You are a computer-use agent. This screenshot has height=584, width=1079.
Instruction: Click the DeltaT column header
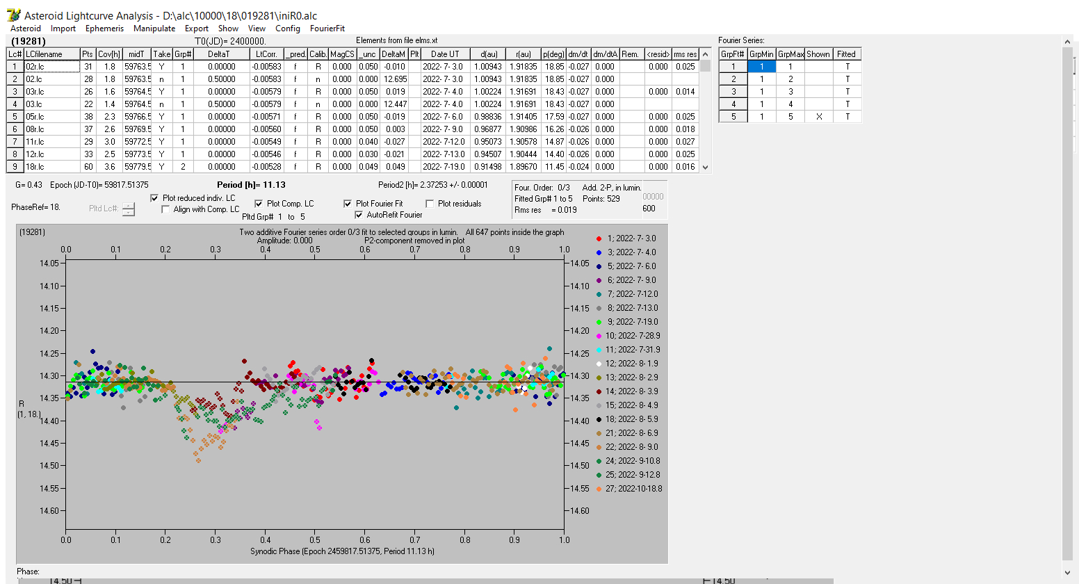coord(221,54)
